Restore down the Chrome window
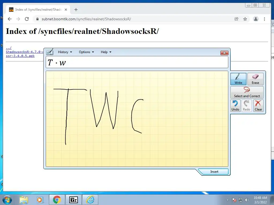This screenshot has width=274, height=205. pyautogui.click(x=255, y=5)
